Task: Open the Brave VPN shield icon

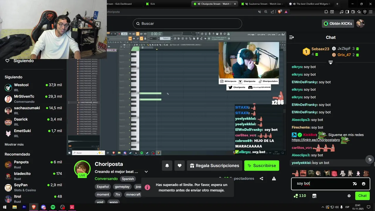Action: pos(365,12)
